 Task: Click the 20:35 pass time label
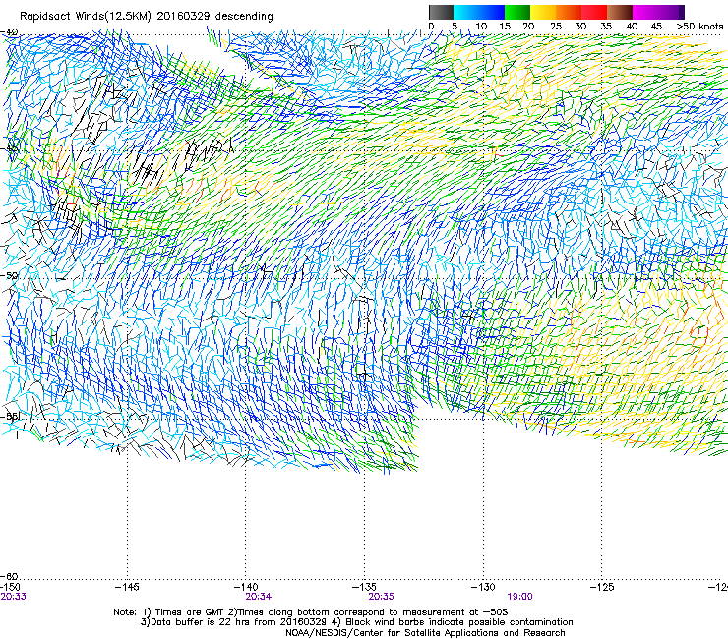381,597
